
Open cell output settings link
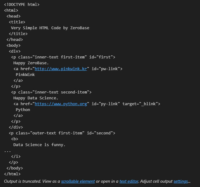[x=181, y=181]
